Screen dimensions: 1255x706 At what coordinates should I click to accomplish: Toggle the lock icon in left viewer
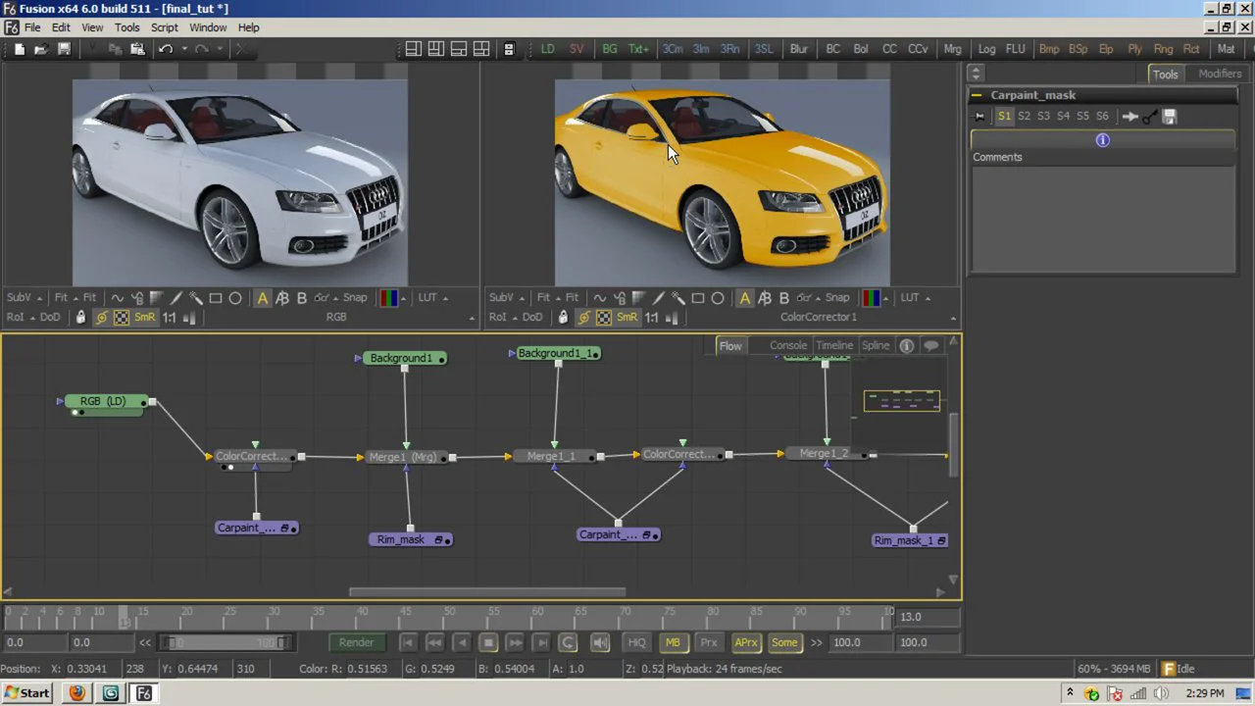pos(80,318)
